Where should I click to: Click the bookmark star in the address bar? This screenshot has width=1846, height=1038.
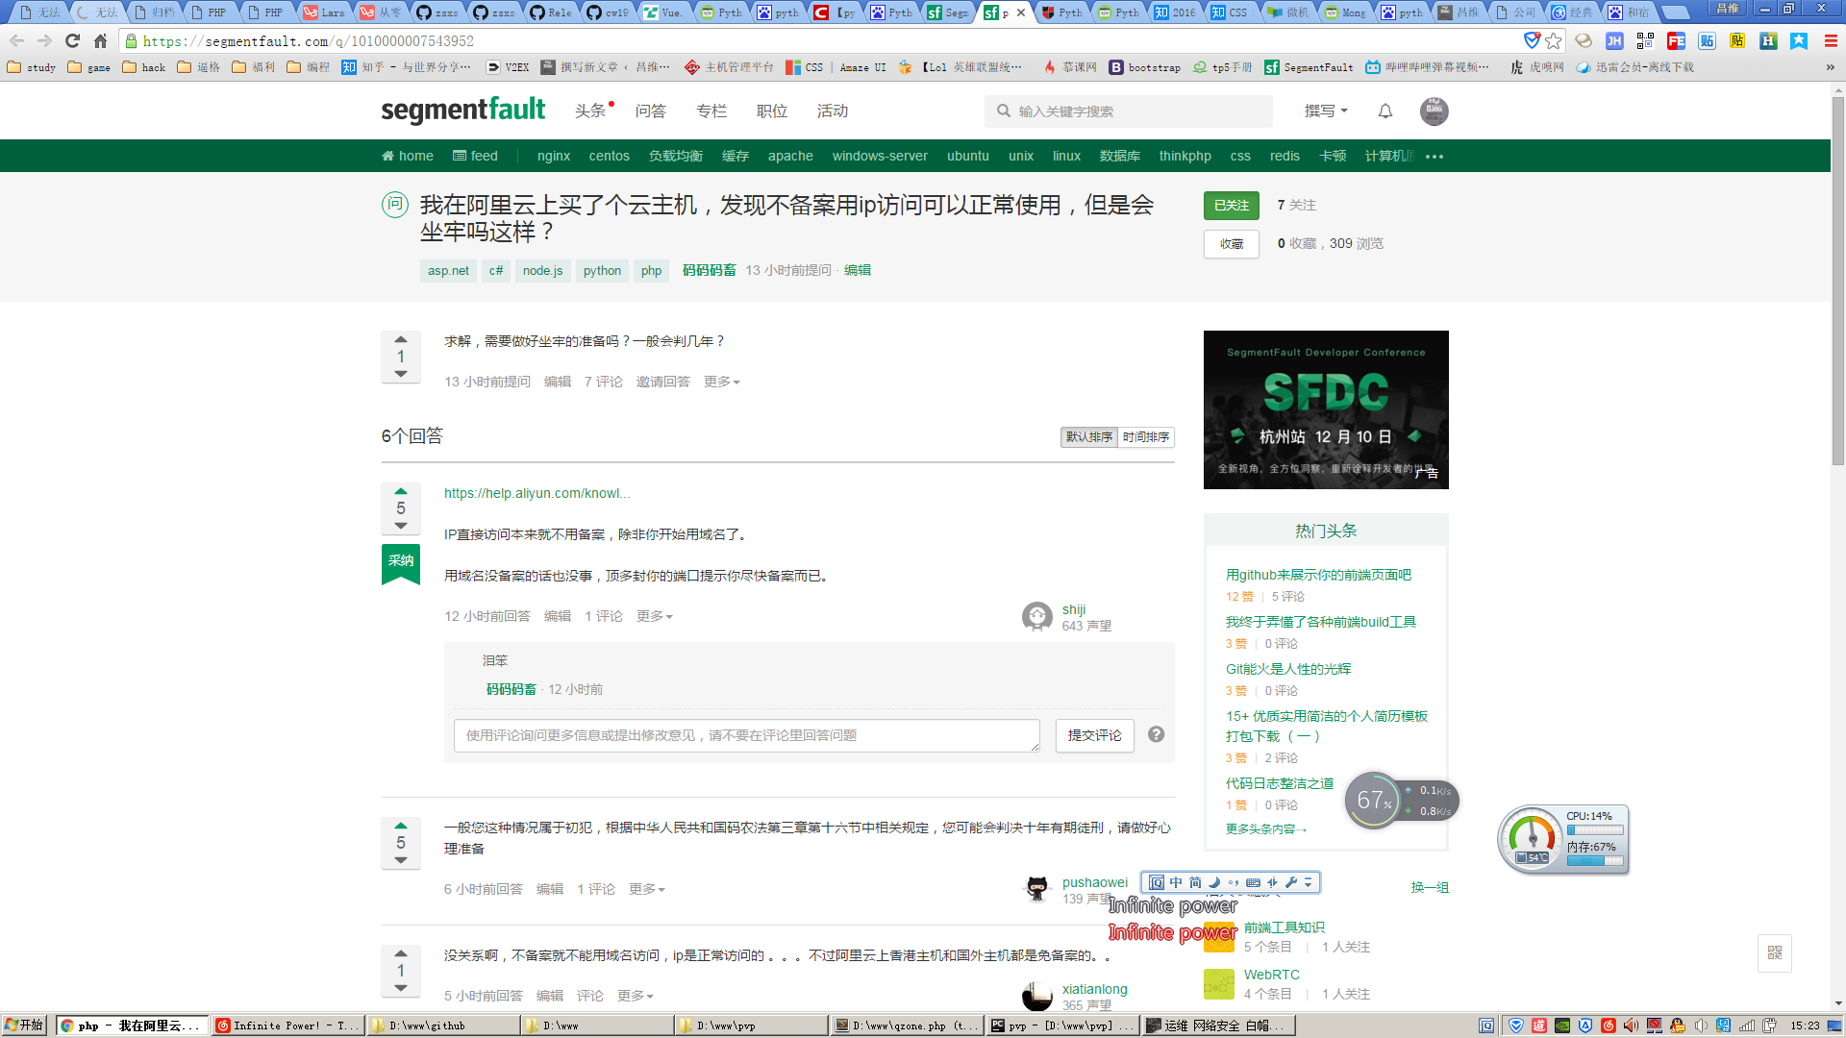coord(1551,41)
